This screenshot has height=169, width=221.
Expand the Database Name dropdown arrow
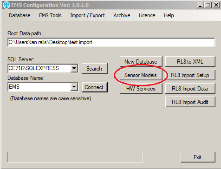point(74,87)
